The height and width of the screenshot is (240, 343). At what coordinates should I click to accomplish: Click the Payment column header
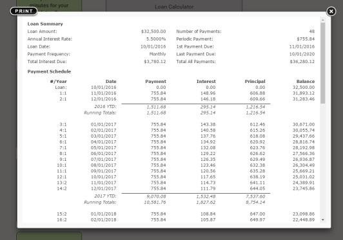coord(155,82)
